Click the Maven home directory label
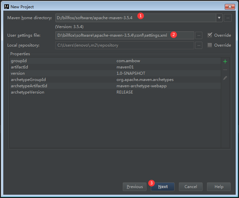The width and height of the screenshot is (239, 198). click(x=30, y=18)
